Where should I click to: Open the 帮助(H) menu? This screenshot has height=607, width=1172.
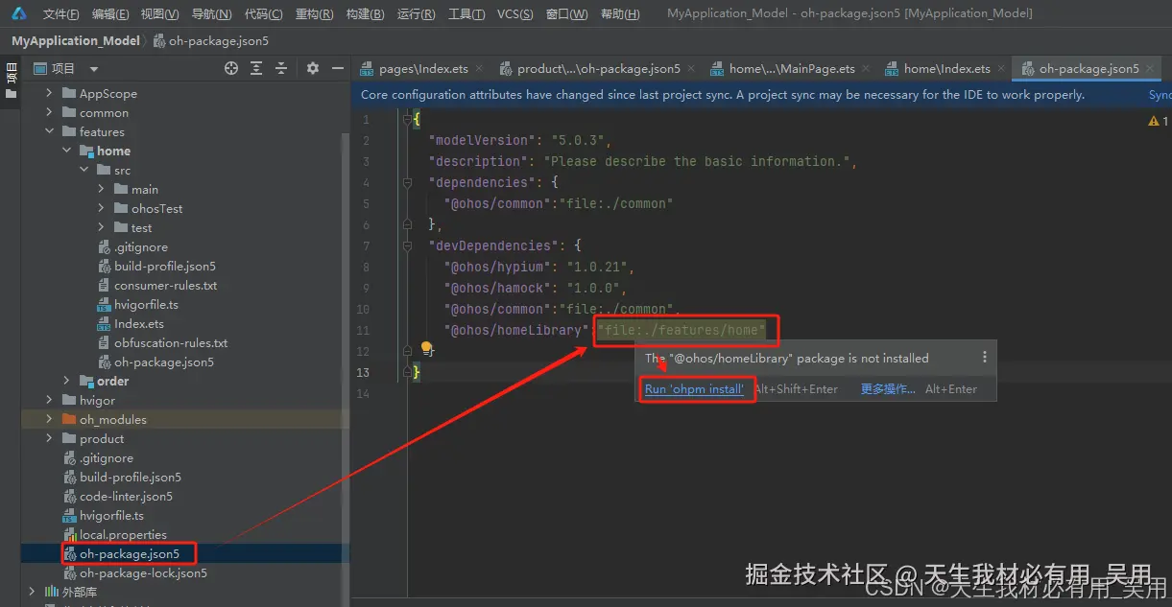point(619,13)
